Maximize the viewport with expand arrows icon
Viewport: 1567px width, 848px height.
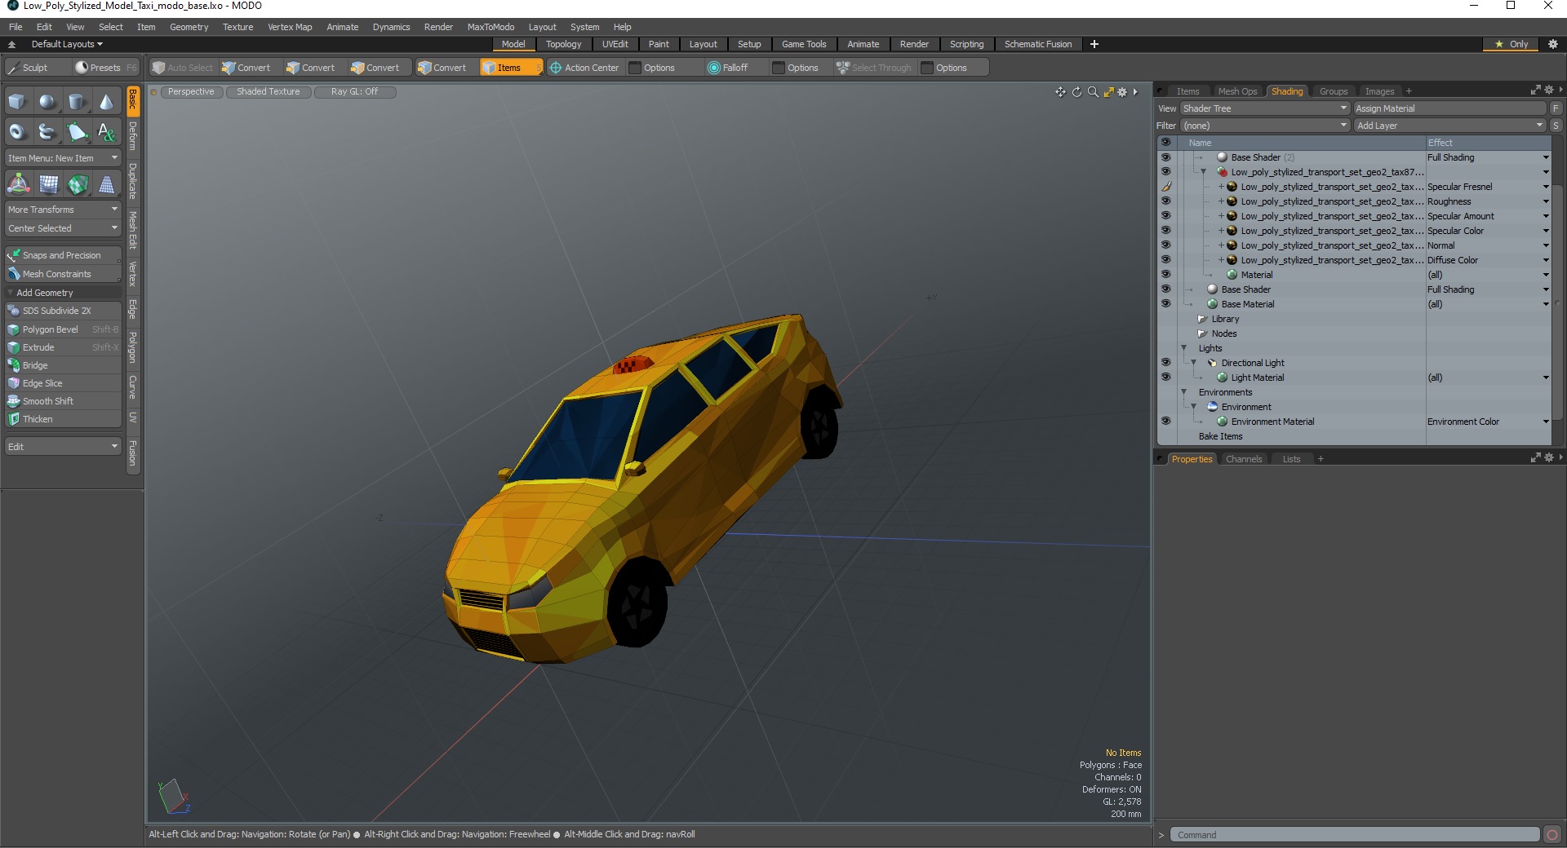[x=1108, y=92]
